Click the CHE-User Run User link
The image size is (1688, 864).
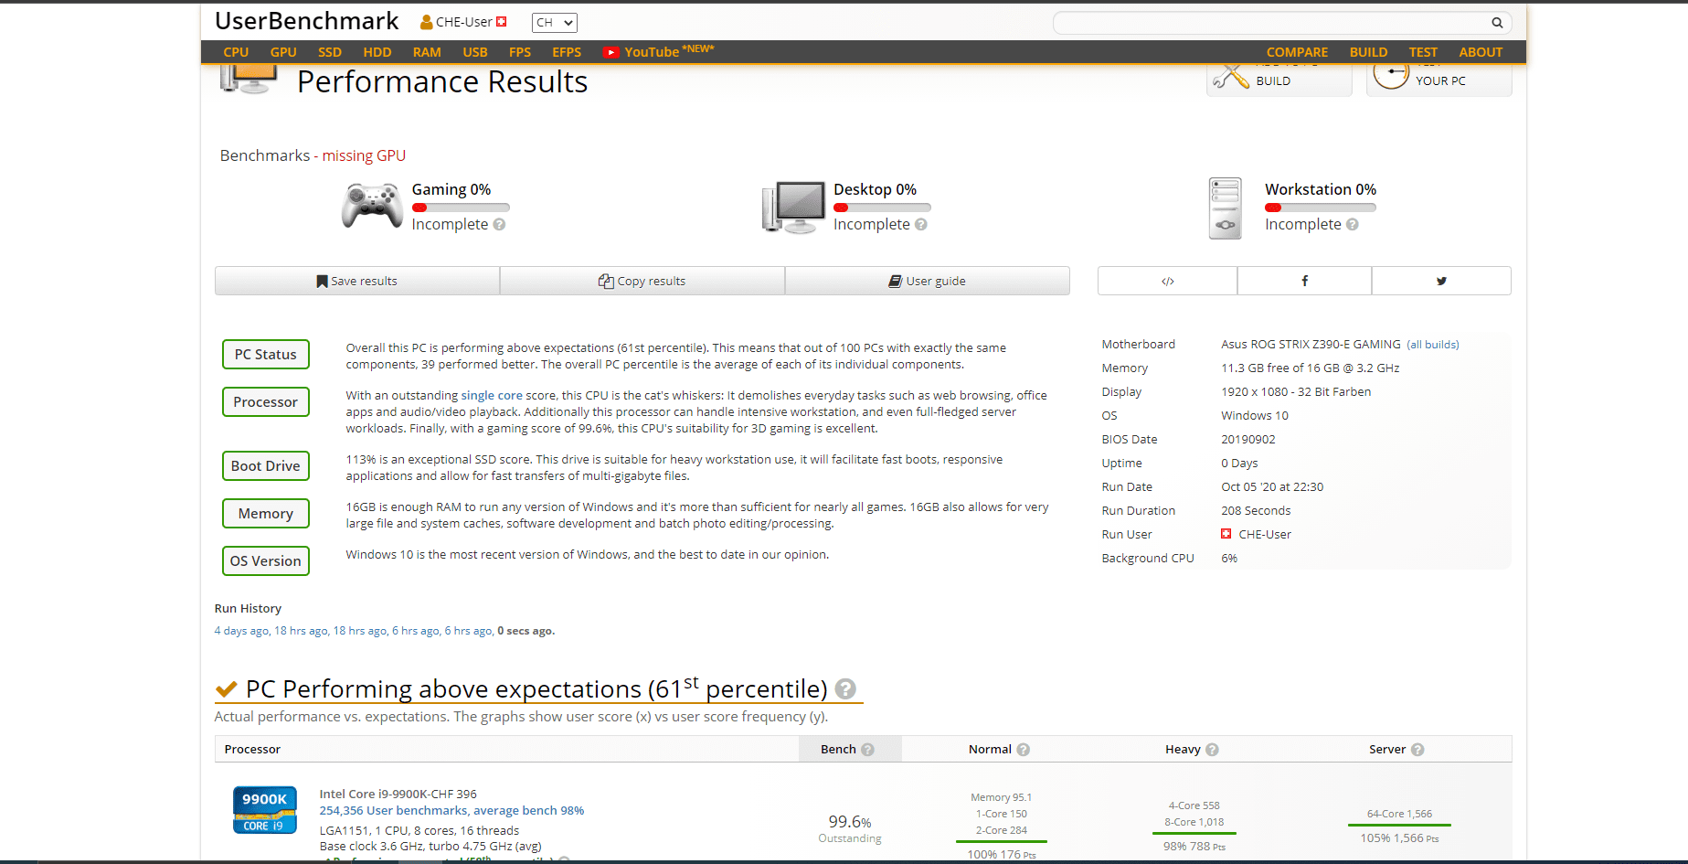tap(1265, 535)
